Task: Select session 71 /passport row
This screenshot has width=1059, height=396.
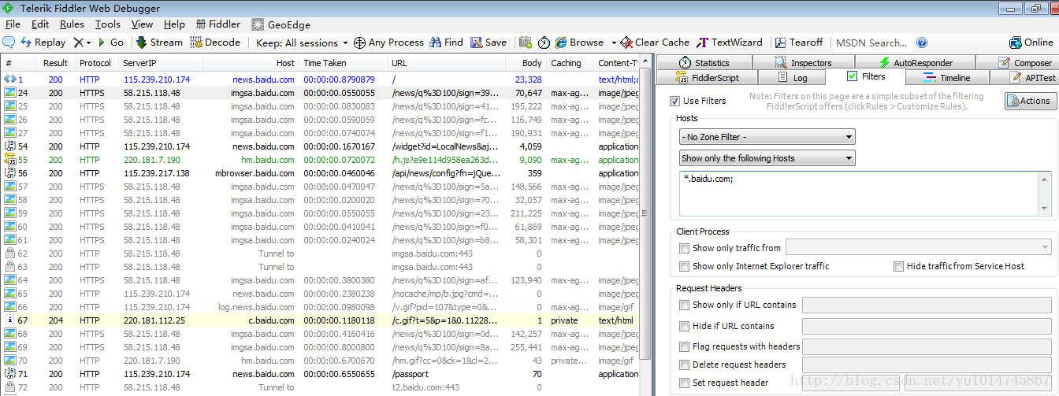Action: click(x=320, y=374)
